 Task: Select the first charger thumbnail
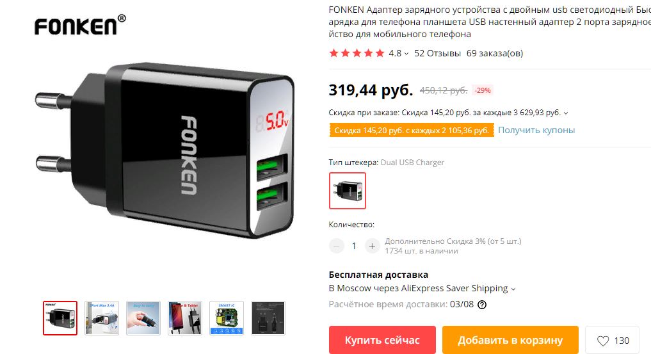(x=60, y=318)
